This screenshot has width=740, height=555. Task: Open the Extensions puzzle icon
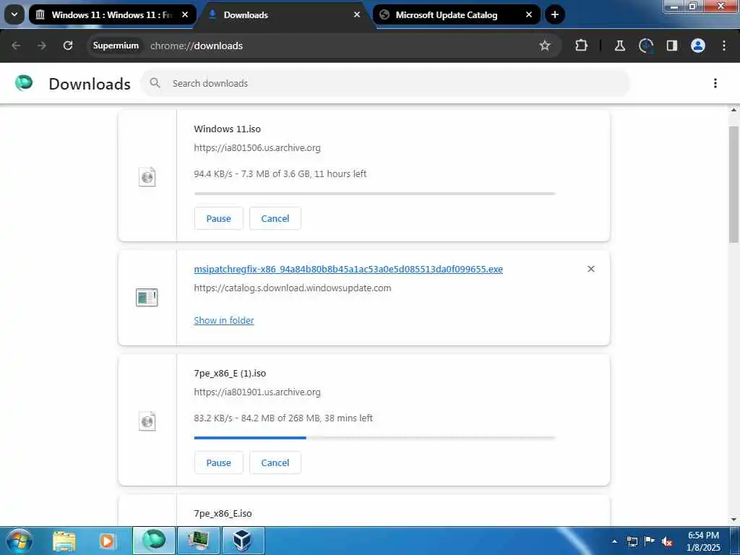pyautogui.click(x=582, y=46)
